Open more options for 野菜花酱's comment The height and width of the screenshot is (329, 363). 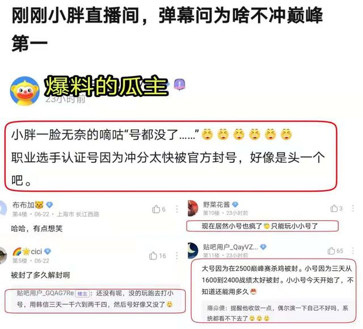353,208
